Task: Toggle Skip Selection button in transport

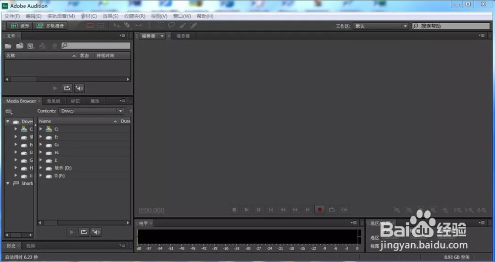Action: click(x=344, y=210)
